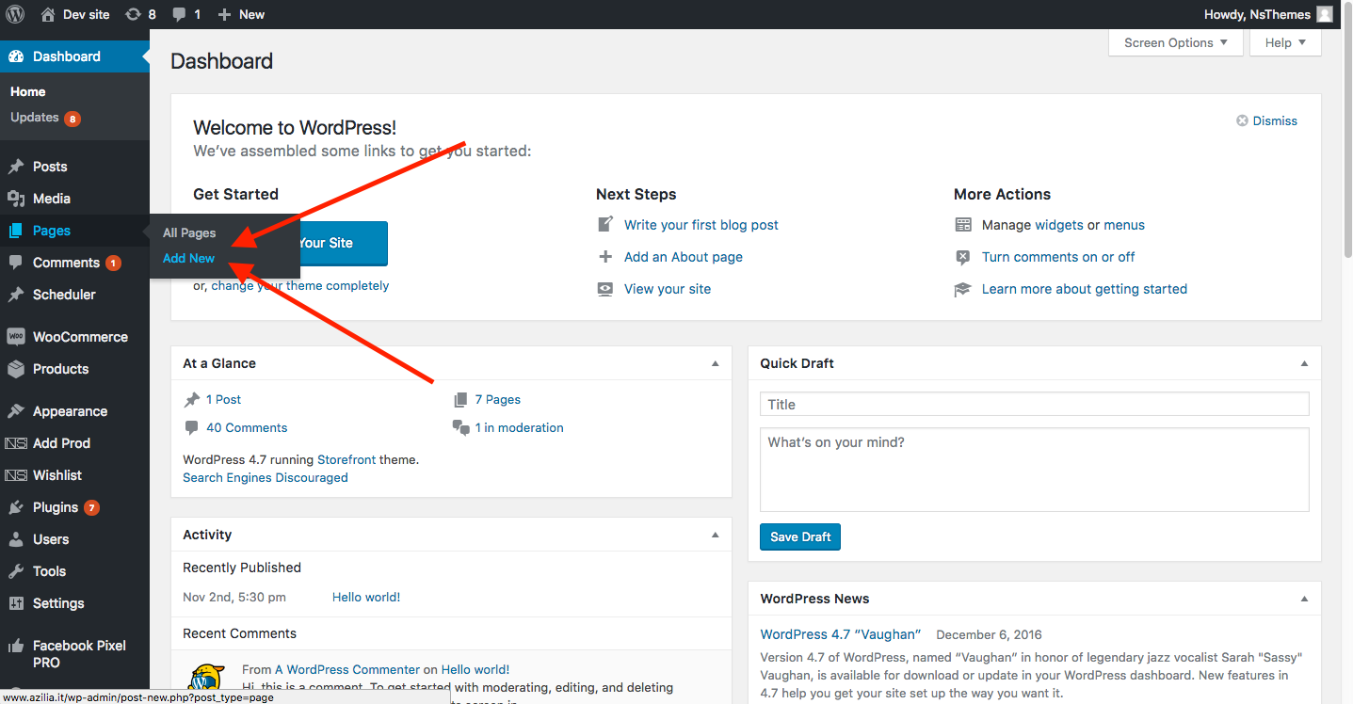Expand the Help dropdown tab
The height and width of the screenshot is (704, 1353).
click(1285, 42)
